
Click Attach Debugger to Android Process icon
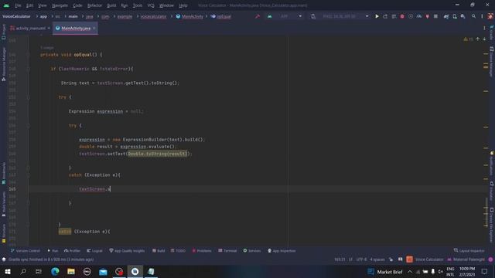pyautogui.click(x=428, y=16)
